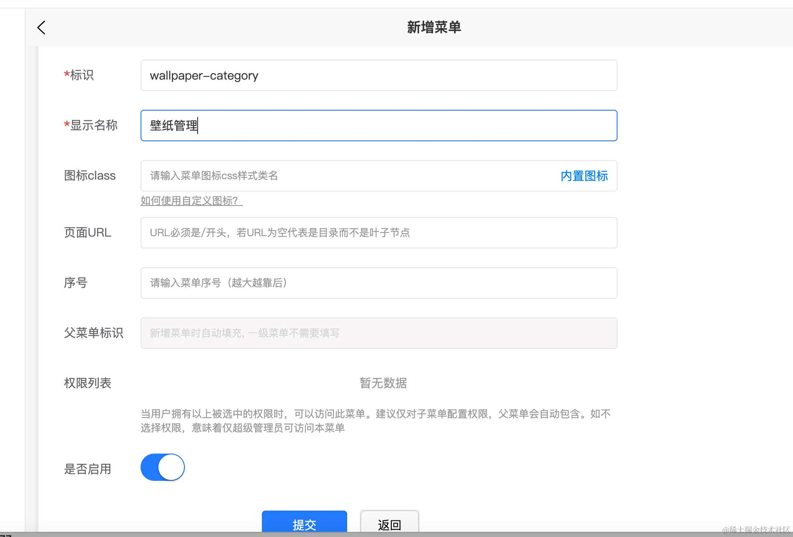Click inside the 显示名称 display name field

378,125
